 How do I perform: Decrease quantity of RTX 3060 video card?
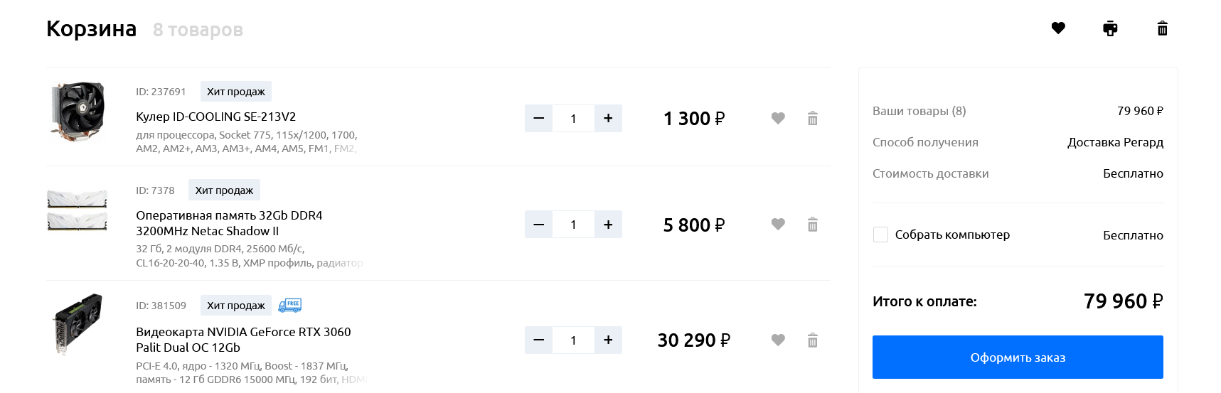(x=538, y=340)
